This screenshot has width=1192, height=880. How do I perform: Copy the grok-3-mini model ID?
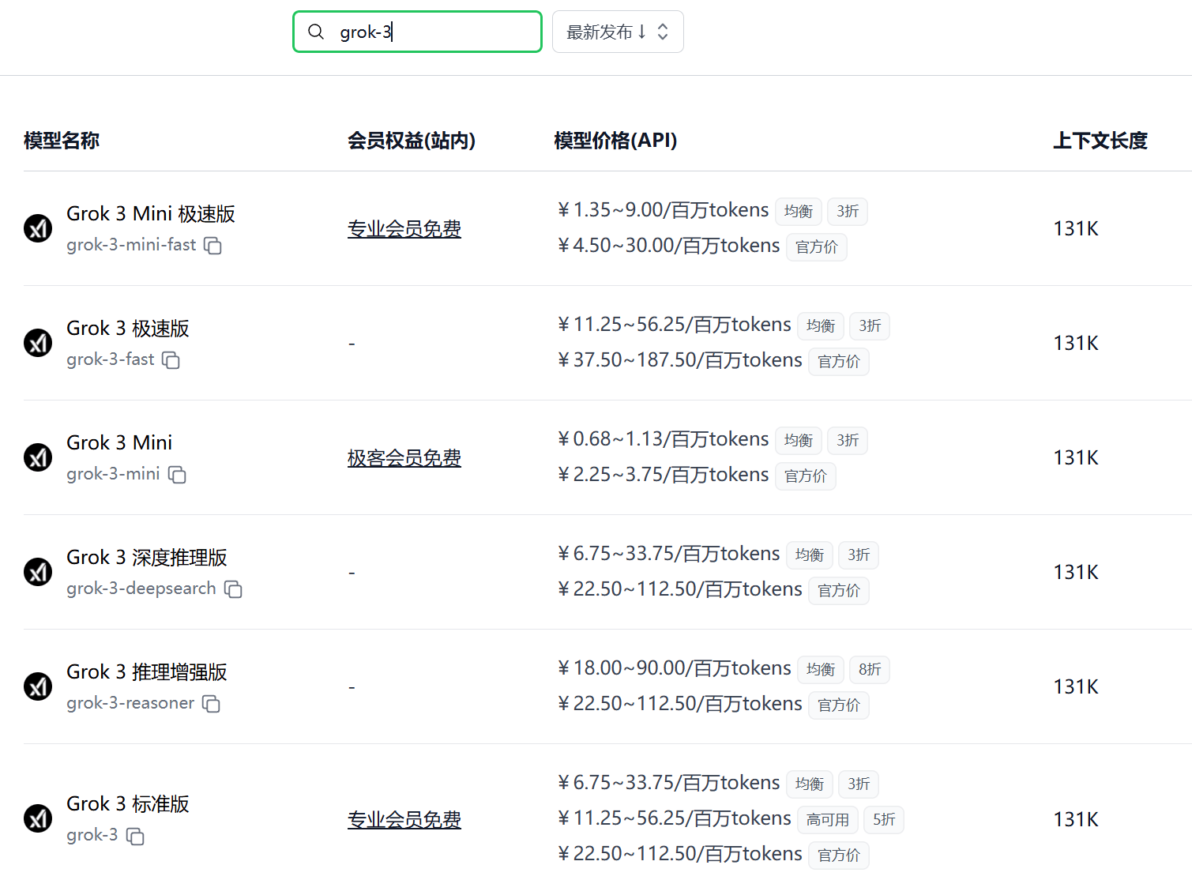[x=177, y=475]
